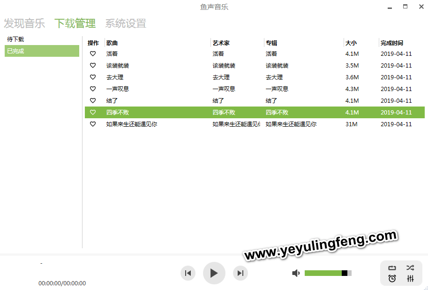Sort by 艺术家 column header
The width and height of the screenshot is (428, 290).
(x=221, y=43)
